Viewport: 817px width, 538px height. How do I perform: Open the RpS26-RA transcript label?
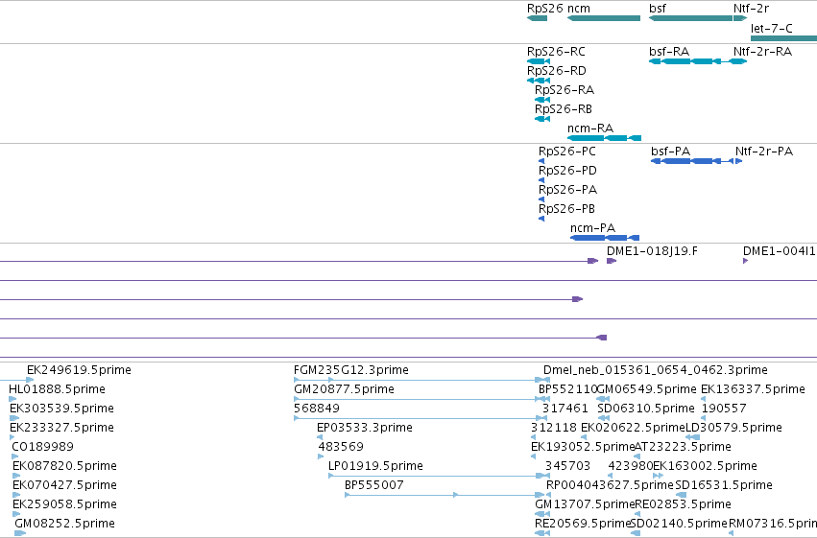565,90
